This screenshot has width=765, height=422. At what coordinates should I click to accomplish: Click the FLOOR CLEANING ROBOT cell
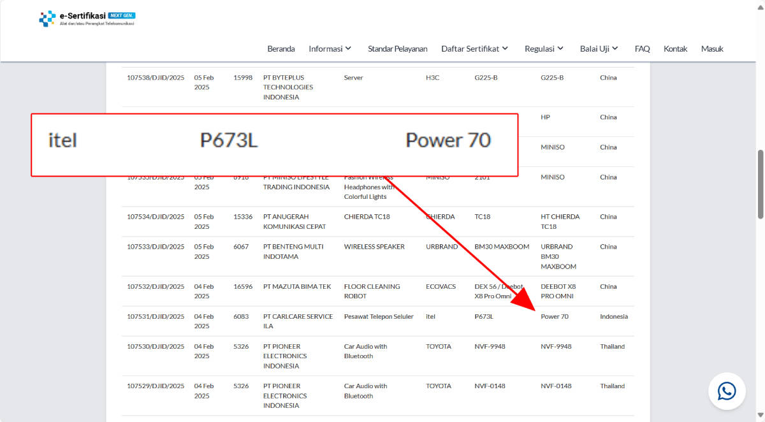tap(372, 291)
